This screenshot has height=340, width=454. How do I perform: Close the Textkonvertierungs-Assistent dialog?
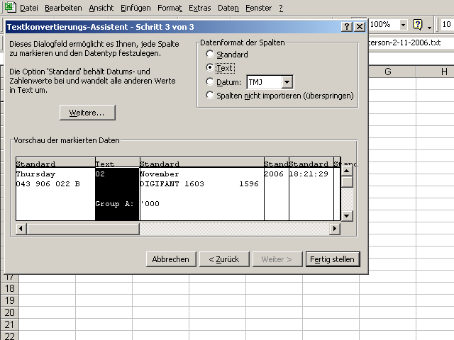point(360,27)
